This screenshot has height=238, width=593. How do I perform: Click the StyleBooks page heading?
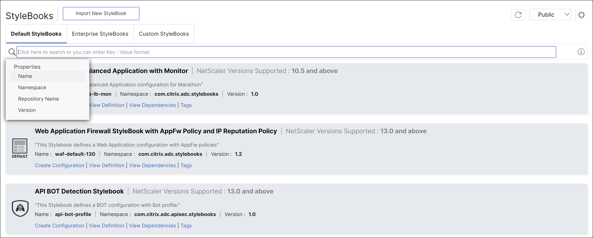29,16
